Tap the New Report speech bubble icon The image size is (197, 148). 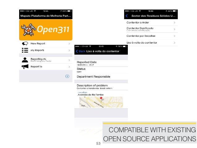25,44
